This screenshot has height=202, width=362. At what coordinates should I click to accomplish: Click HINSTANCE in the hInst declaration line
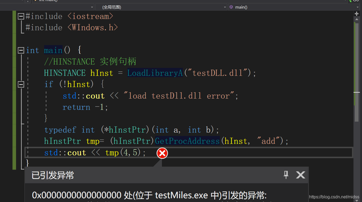[65, 73]
